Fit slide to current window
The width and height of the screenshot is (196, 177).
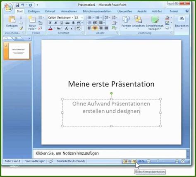(x=183, y=161)
